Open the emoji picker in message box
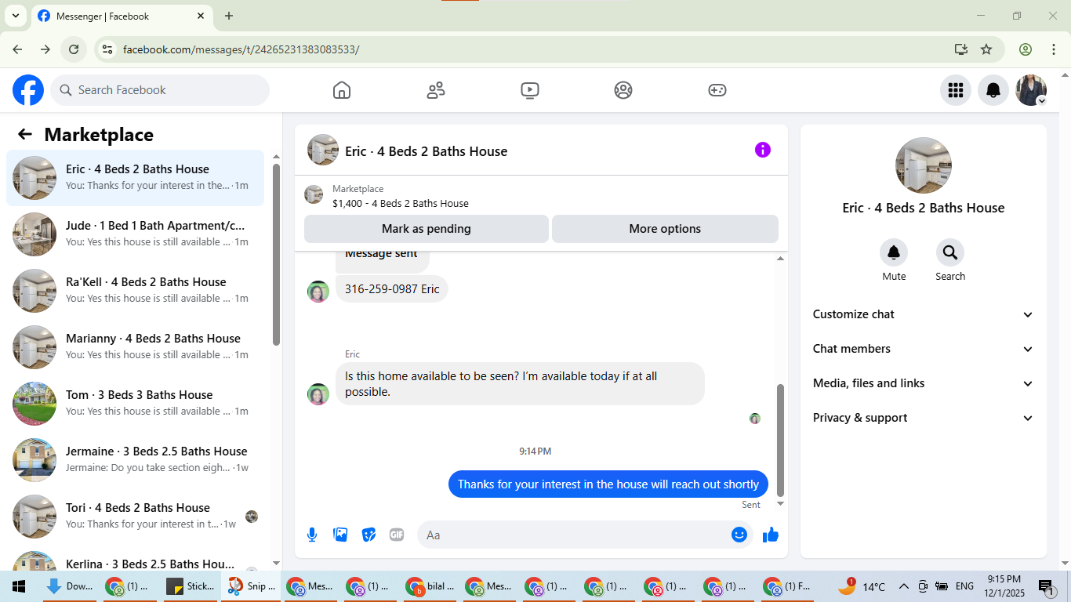This screenshot has height=602, width=1071. pyautogui.click(x=739, y=535)
